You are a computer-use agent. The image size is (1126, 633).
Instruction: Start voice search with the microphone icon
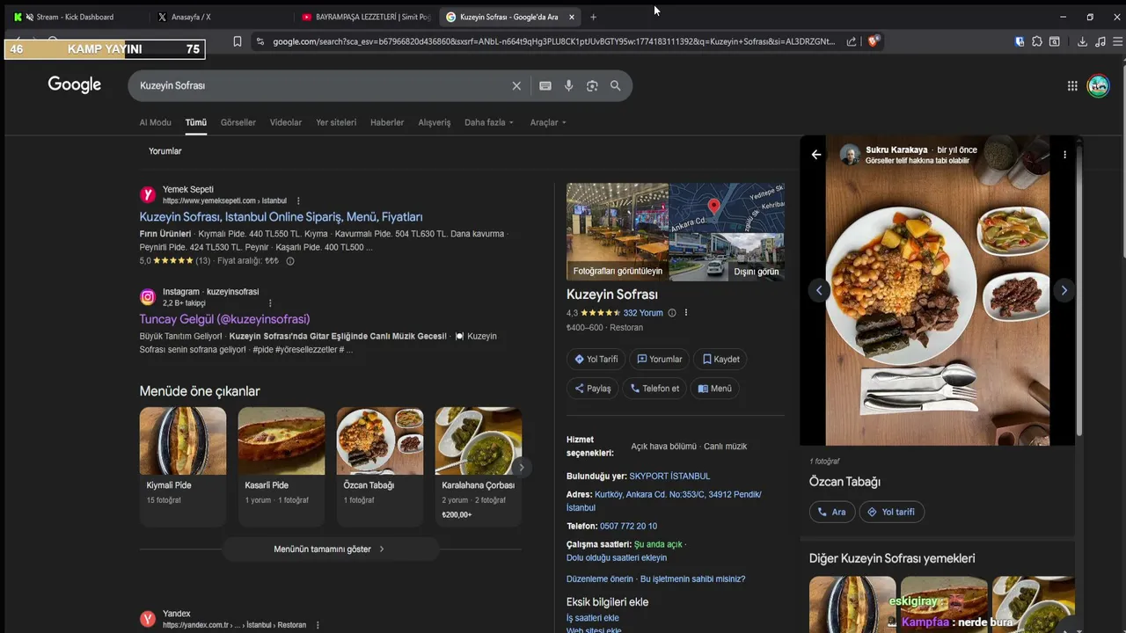pyautogui.click(x=569, y=86)
